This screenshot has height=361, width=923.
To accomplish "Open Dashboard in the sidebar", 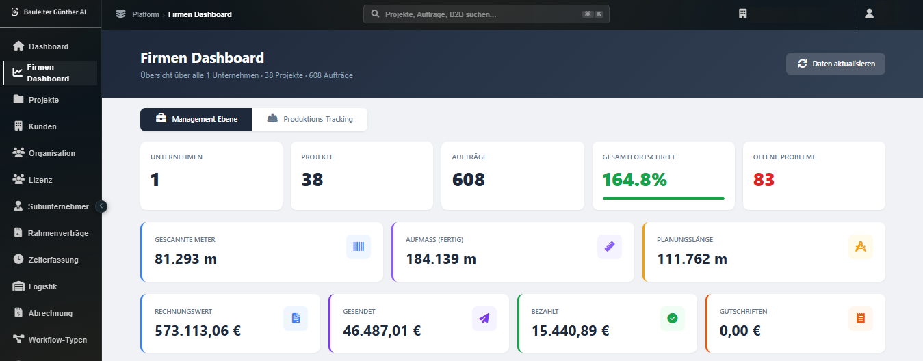I will click(51, 46).
